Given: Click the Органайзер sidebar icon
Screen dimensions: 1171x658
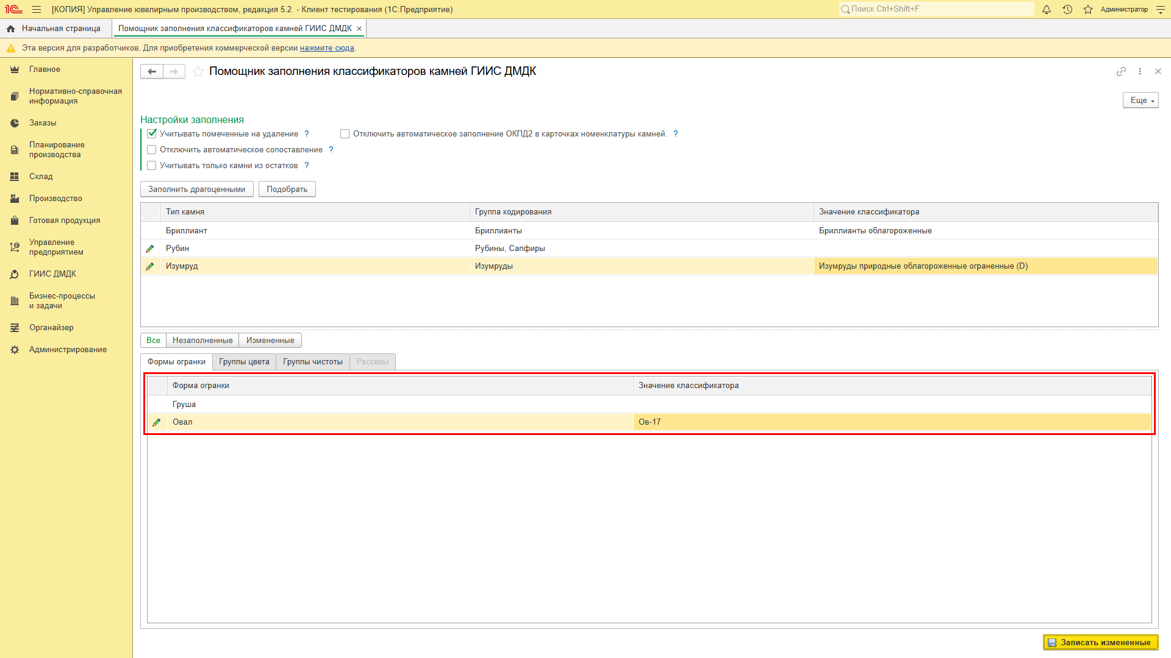Looking at the screenshot, I should pyautogui.click(x=15, y=328).
